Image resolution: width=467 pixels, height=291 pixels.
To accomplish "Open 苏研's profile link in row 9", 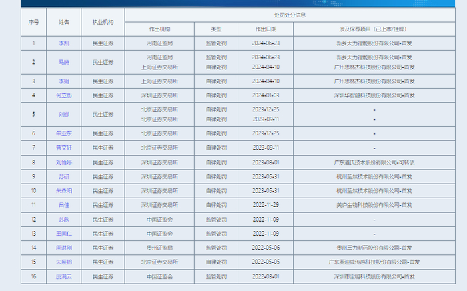I will click(x=64, y=177).
